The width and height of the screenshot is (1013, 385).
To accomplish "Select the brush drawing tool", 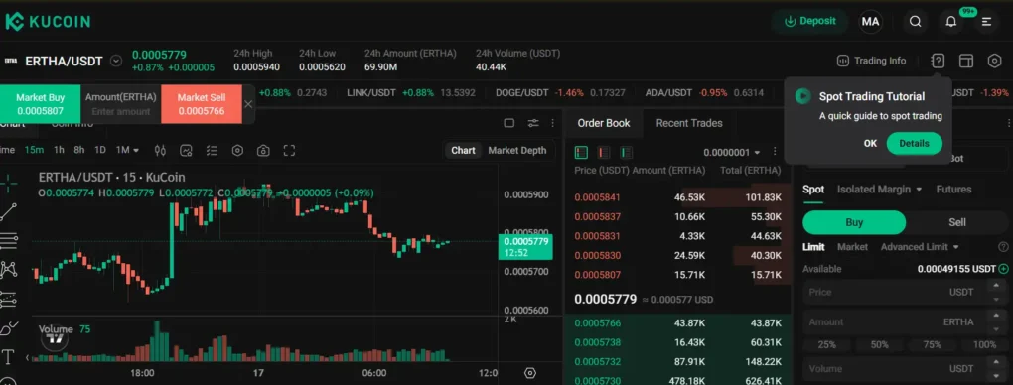I will coord(9,328).
